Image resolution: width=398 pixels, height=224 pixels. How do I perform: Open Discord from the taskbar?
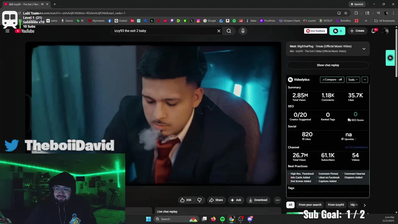(x=250, y=219)
